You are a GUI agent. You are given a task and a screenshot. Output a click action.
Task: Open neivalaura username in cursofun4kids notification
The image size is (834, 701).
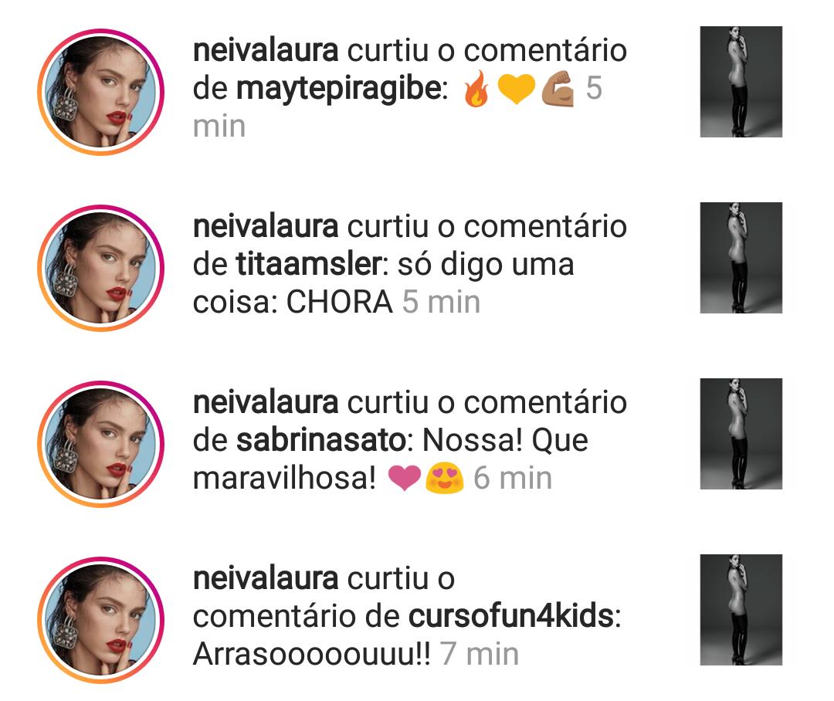pos(266,579)
